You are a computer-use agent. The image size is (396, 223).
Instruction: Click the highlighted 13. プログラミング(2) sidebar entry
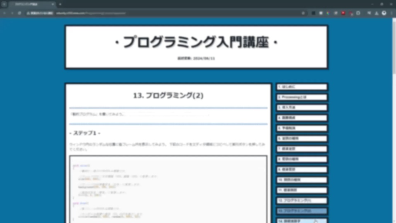pos(301,211)
